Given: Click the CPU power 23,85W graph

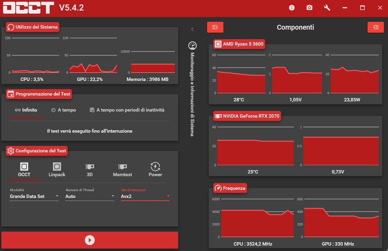Looking at the screenshot, I should (355, 74).
